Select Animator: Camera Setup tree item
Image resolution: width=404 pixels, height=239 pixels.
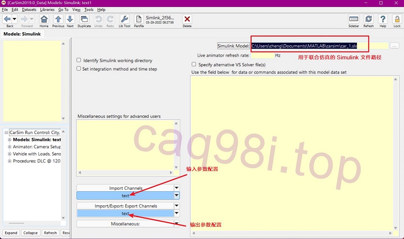pos(37,147)
